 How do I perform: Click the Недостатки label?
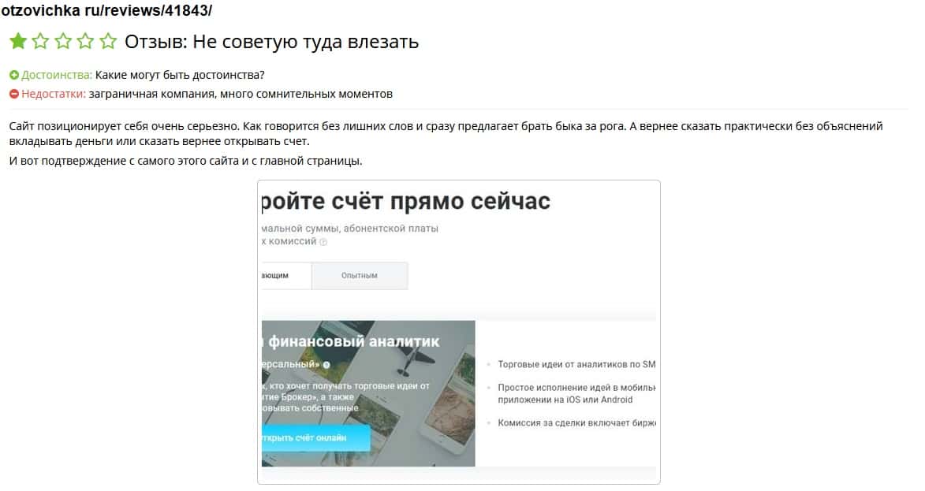[54, 94]
